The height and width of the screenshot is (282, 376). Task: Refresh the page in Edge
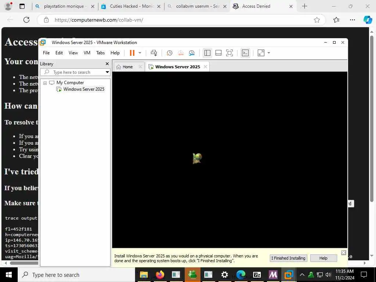click(26, 20)
